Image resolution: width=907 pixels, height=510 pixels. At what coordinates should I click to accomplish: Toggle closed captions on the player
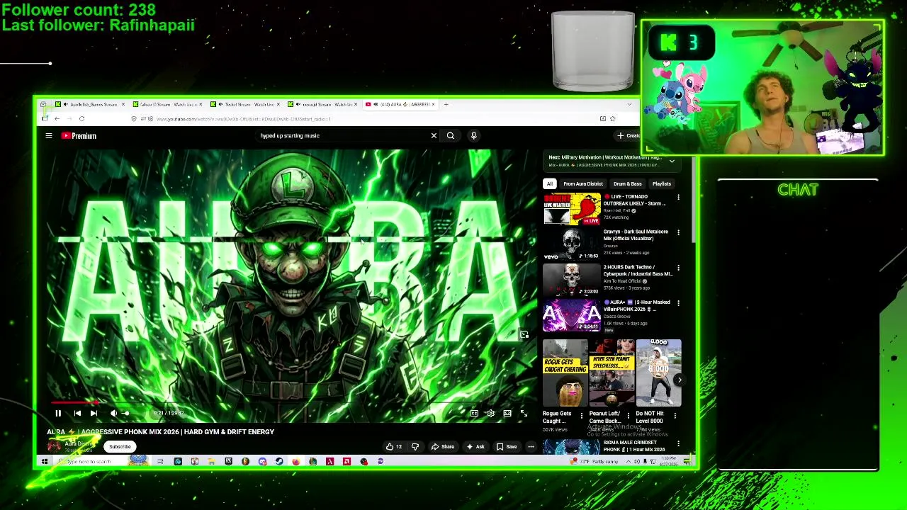(474, 414)
